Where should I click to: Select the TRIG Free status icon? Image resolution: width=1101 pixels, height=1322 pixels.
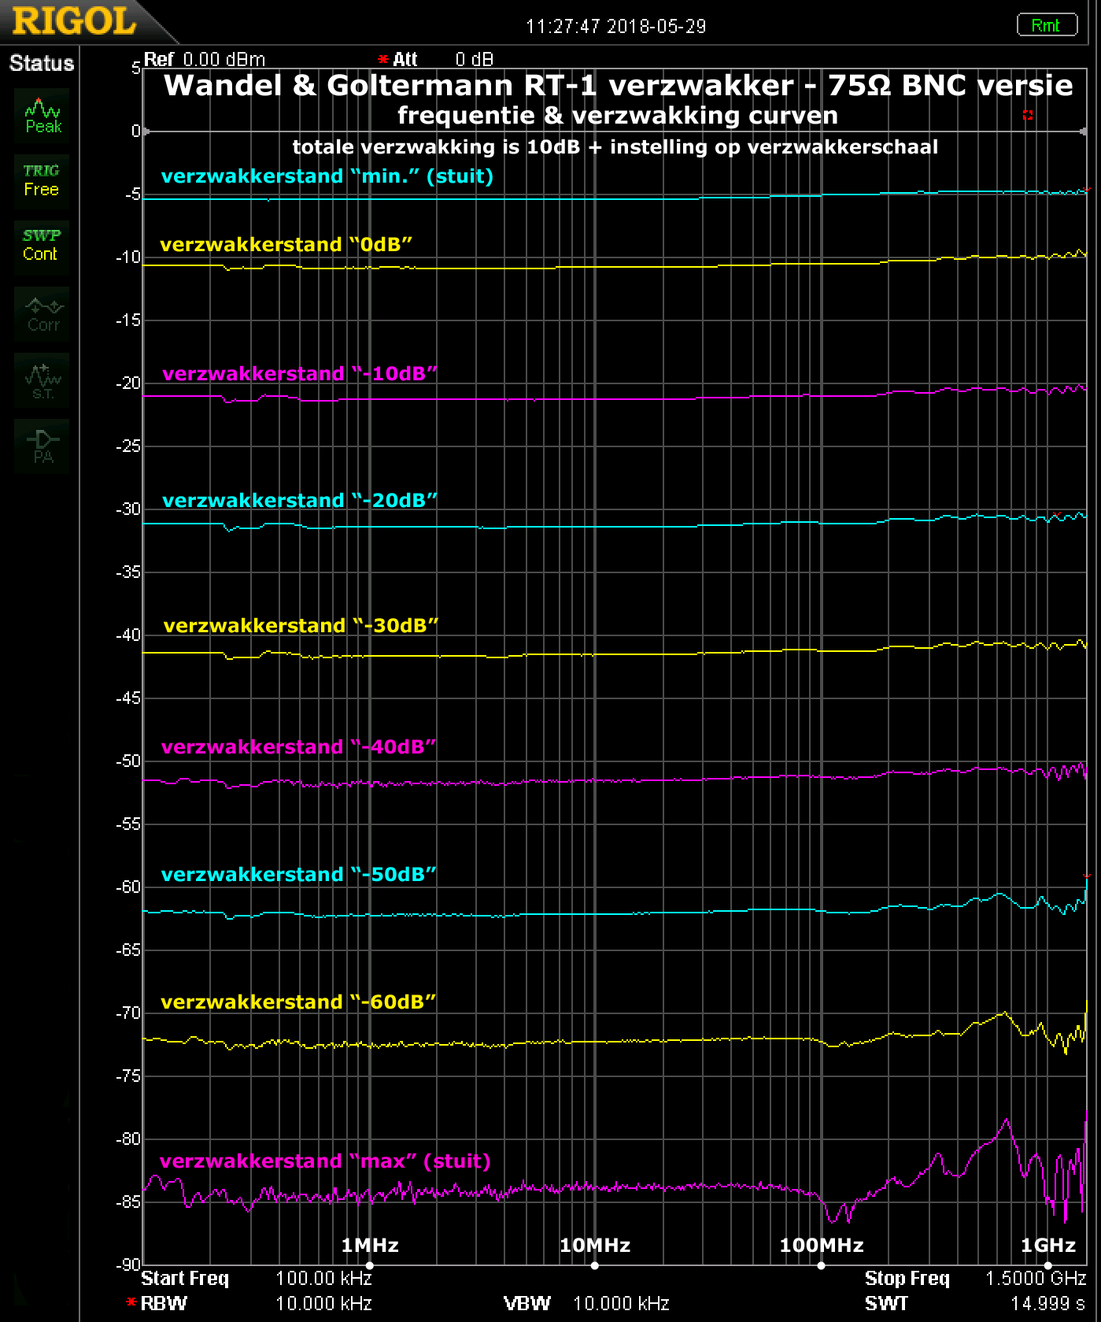[42, 181]
